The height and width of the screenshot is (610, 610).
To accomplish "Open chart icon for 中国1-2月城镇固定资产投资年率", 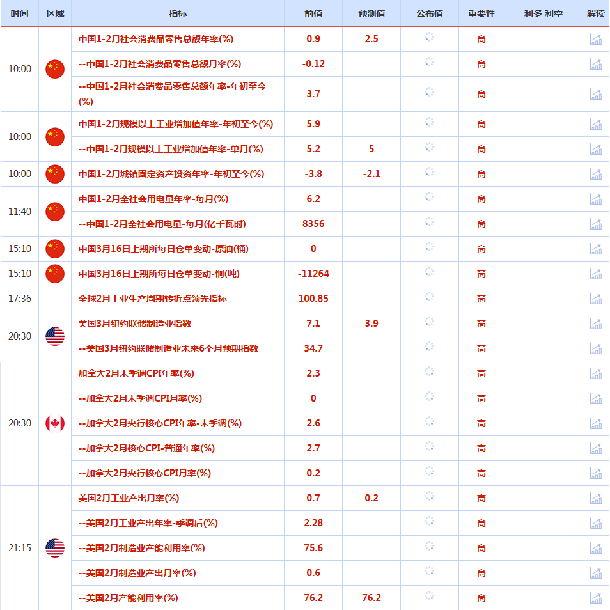I will tap(595, 174).
